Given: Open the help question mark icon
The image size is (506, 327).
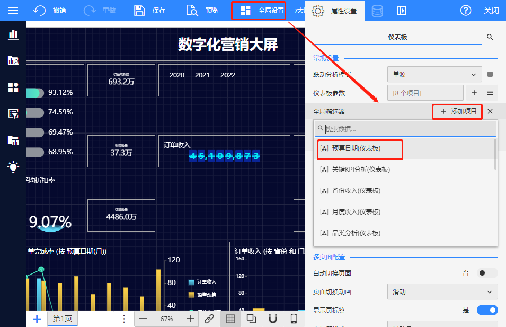Looking at the screenshot, I should [466, 11].
